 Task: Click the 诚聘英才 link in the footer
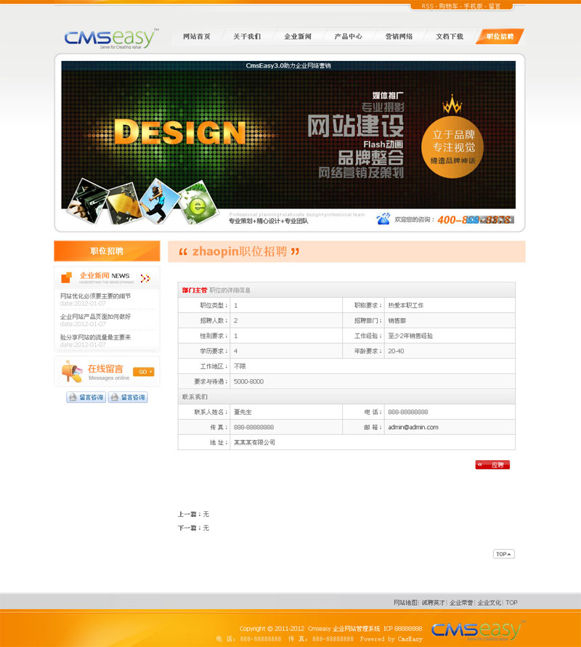point(433,603)
